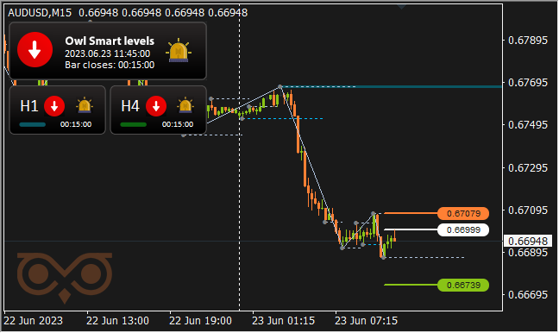
Task: Click the H1 red down-arrow trend icon
Action: pyautogui.click(x=54, y=106)
